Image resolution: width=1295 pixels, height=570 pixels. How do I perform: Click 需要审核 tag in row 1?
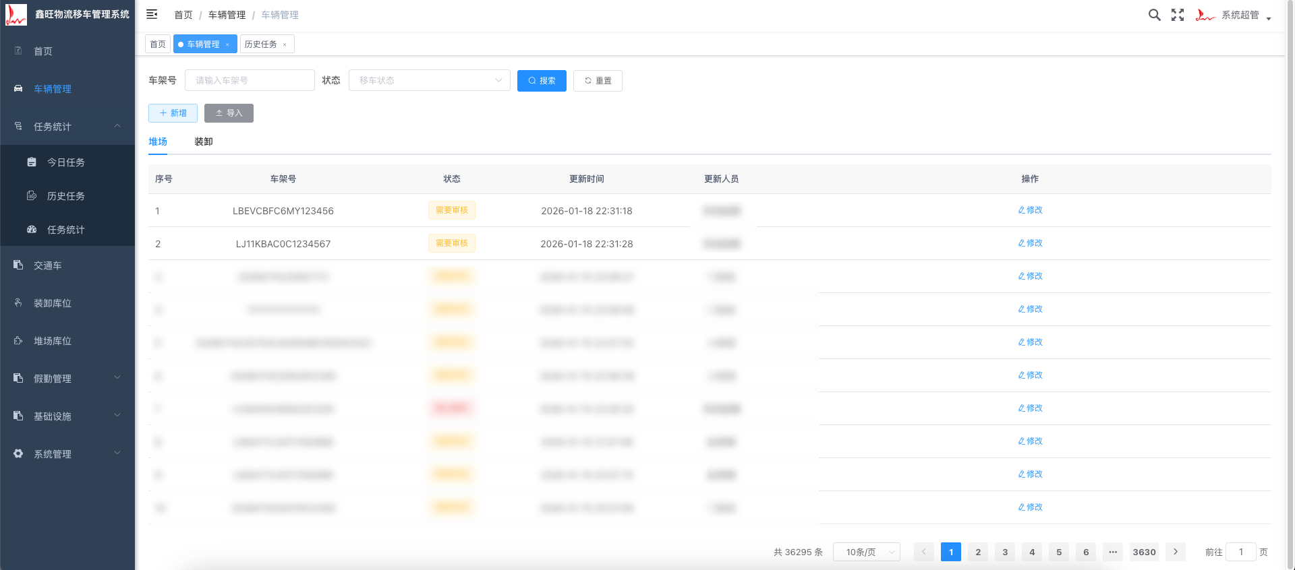[452, 210]
